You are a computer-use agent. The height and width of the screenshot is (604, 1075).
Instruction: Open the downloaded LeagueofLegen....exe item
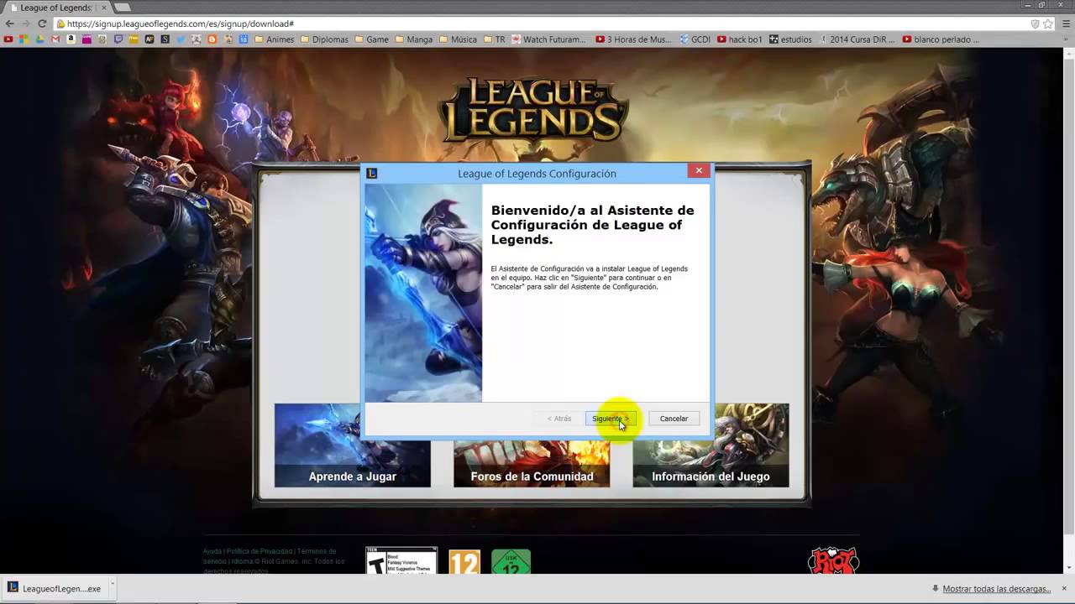(54, 589)
